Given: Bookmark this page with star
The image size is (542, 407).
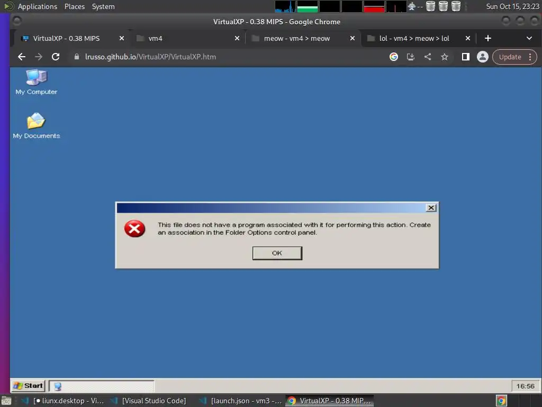Looking at the screenshot, I should (445, 57).
